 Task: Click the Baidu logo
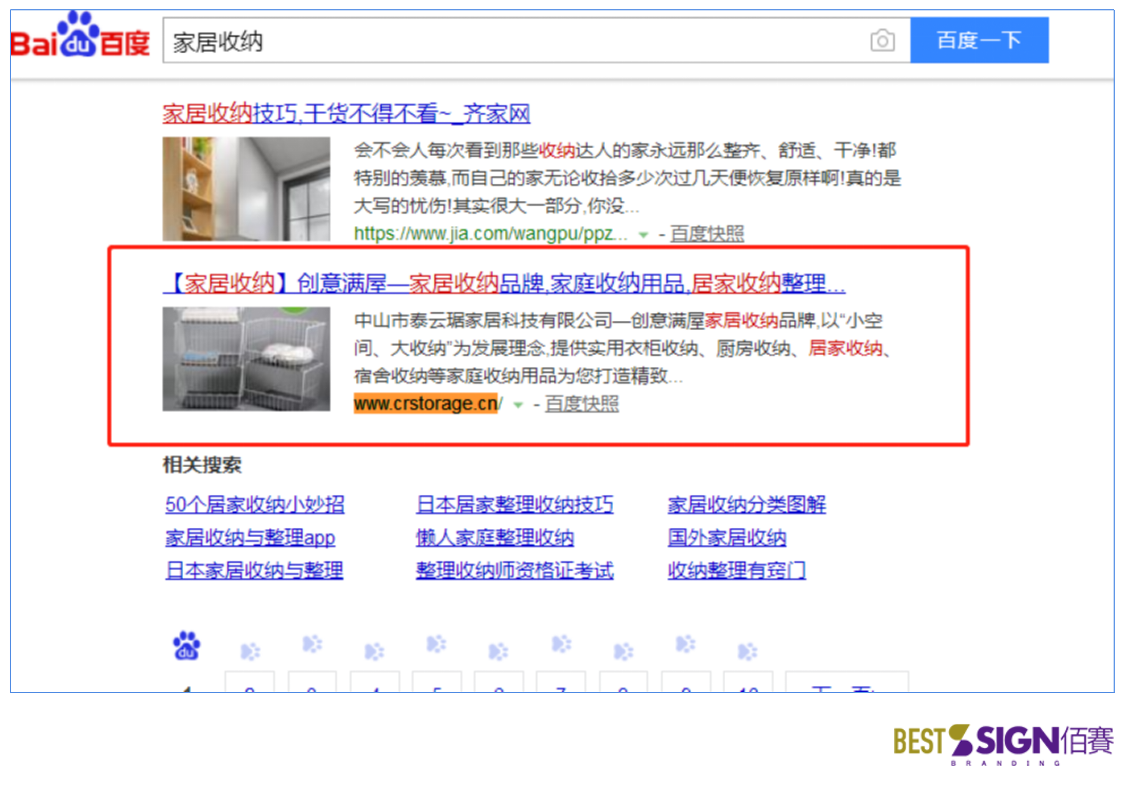(x=80, y=36)
